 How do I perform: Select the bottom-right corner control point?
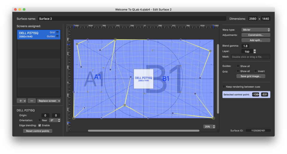tap(213, 118)
